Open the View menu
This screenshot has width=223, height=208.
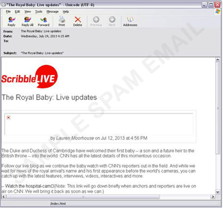click(28, 12)
